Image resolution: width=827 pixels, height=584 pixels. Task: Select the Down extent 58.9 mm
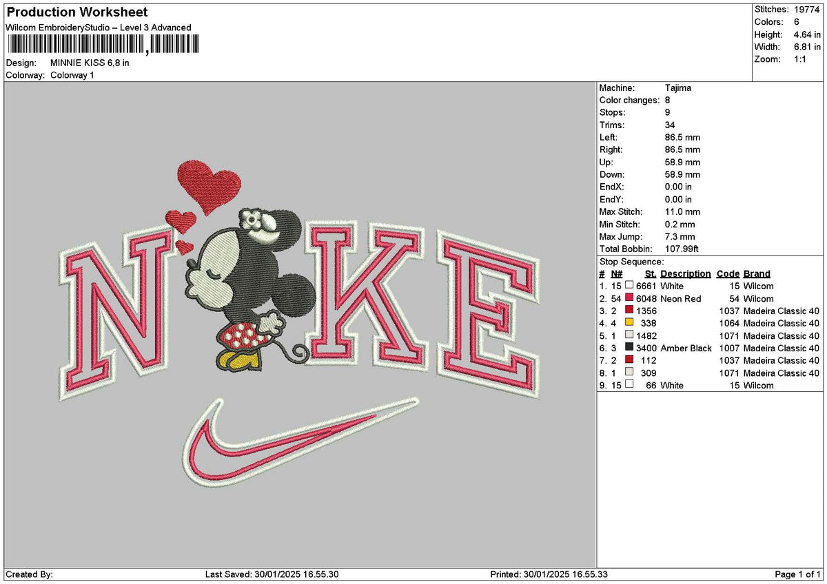(x=682, y=175)
